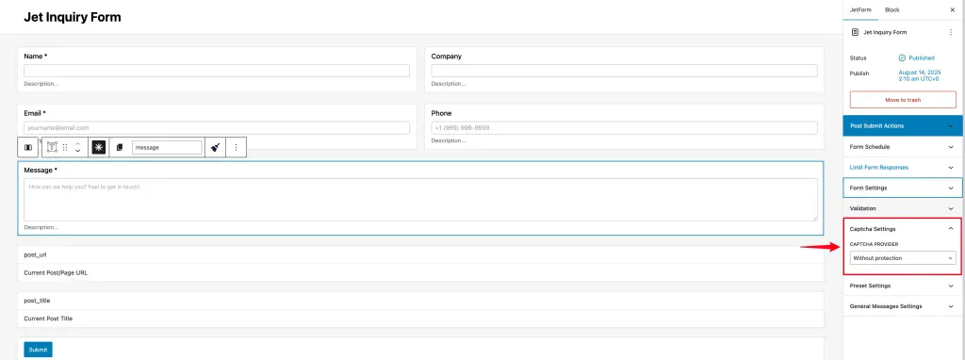
Task: Expand the Validation panel
Action: [903, 208]
